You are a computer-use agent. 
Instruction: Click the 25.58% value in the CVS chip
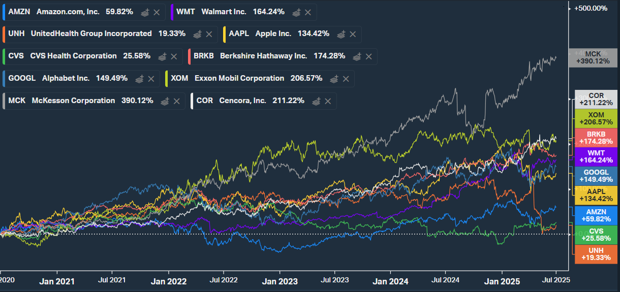pos(137,56)
